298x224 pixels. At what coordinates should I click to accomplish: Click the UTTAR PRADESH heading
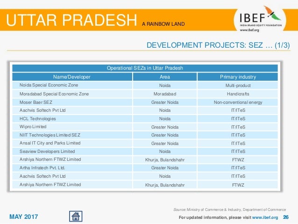[71, 20]
